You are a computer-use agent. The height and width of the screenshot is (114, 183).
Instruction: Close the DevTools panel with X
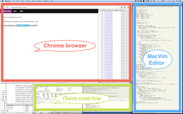[100, 10]
